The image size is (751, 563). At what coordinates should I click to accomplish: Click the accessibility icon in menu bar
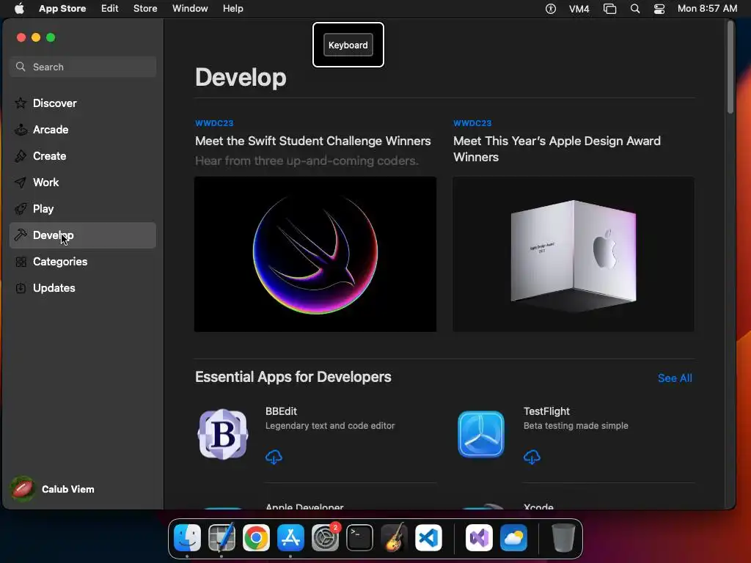[x=551, y=9]
